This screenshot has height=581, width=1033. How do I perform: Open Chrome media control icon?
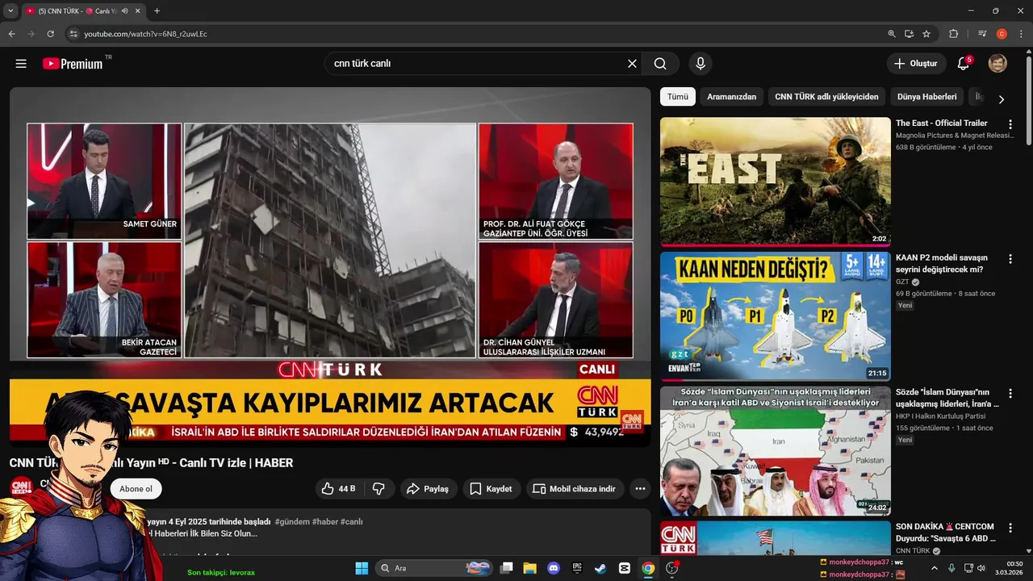click(982, 34)
